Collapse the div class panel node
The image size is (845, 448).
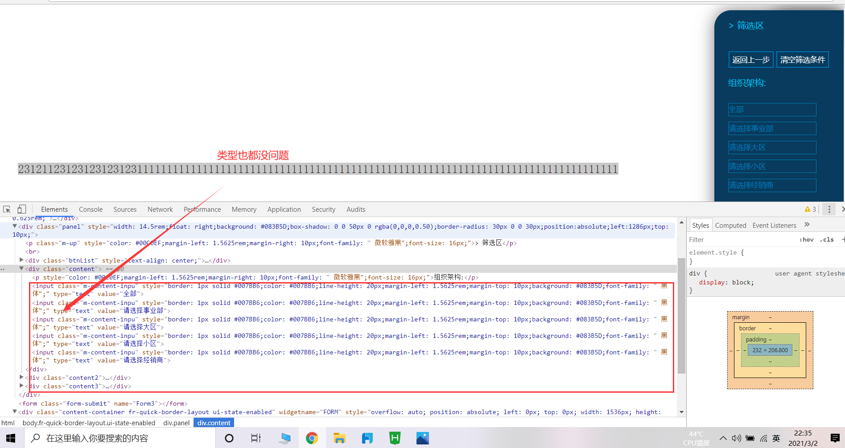[x=15, y=226]
